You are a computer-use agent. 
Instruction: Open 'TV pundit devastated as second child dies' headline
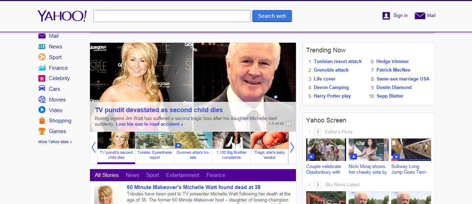click(x=159, y=110)
